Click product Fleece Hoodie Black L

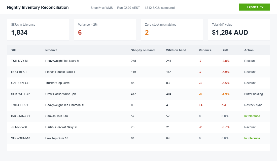point(60,72)
